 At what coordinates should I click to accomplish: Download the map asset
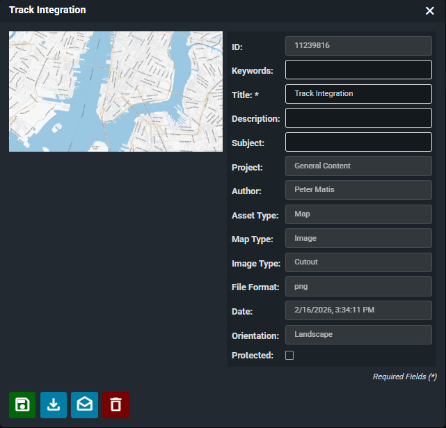(54, 405)
